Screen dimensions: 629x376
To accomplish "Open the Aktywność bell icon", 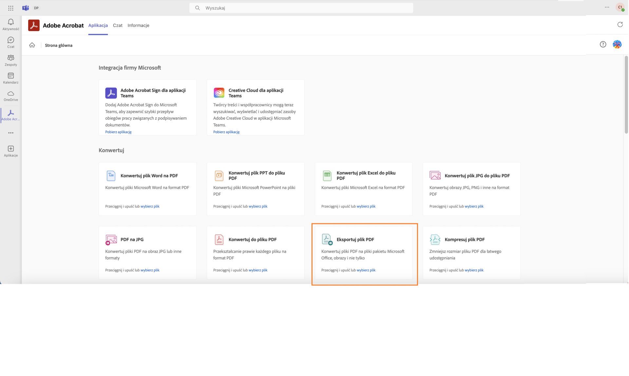I will point(11,22).
